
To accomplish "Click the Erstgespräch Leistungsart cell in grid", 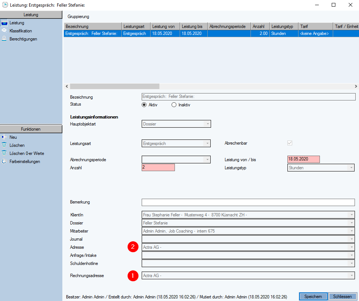I will pos(136,33).
